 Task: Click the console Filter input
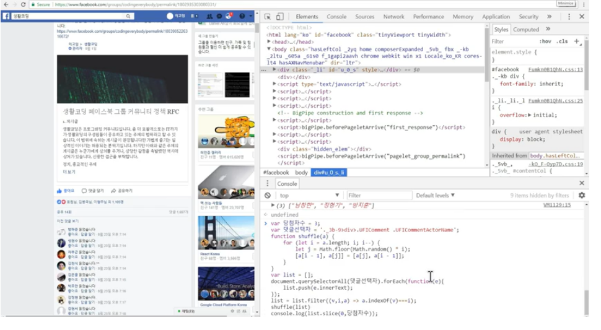[x=379, y=195]
